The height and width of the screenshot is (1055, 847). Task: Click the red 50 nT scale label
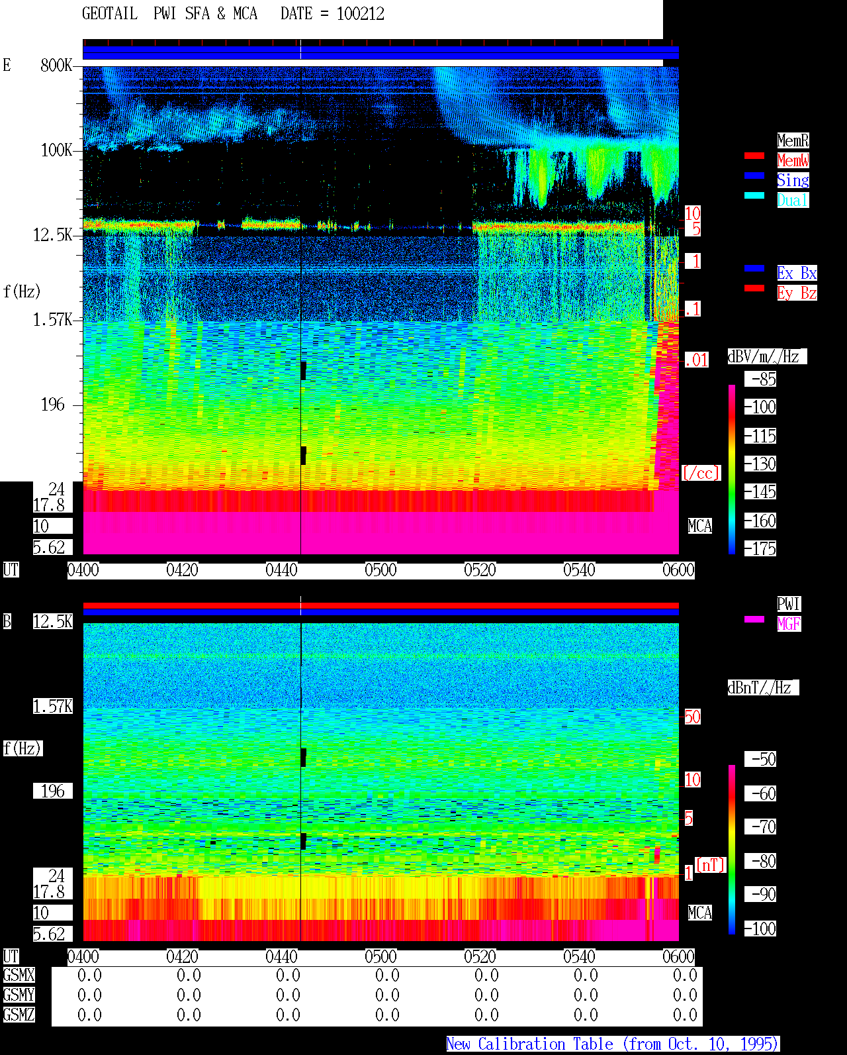pyautogui.click(x=692, y=717)
